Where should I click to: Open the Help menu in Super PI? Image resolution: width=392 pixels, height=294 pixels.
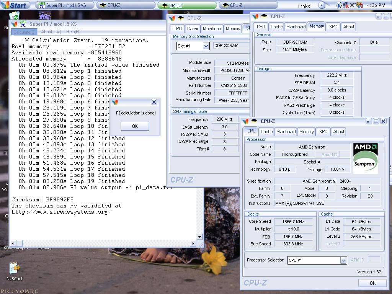73,32
